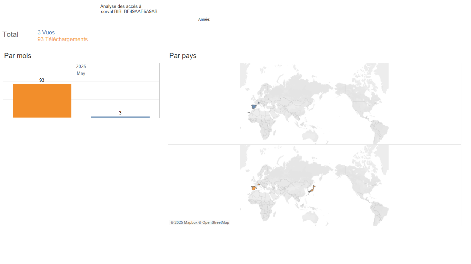Click the "Par pays" section title

[183, 56]
